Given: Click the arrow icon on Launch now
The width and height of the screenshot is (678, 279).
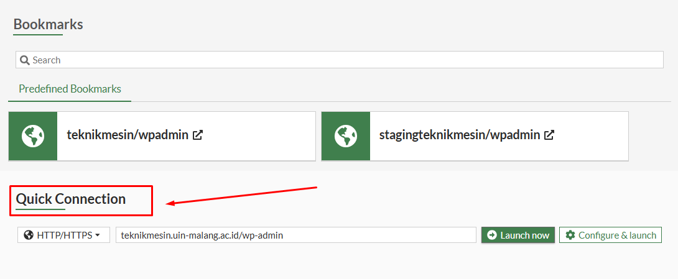Looking at the screenshot, I should click(492, 235).
